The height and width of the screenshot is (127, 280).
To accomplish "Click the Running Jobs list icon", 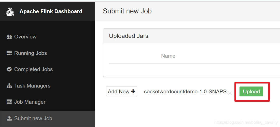I will [9, 53].
